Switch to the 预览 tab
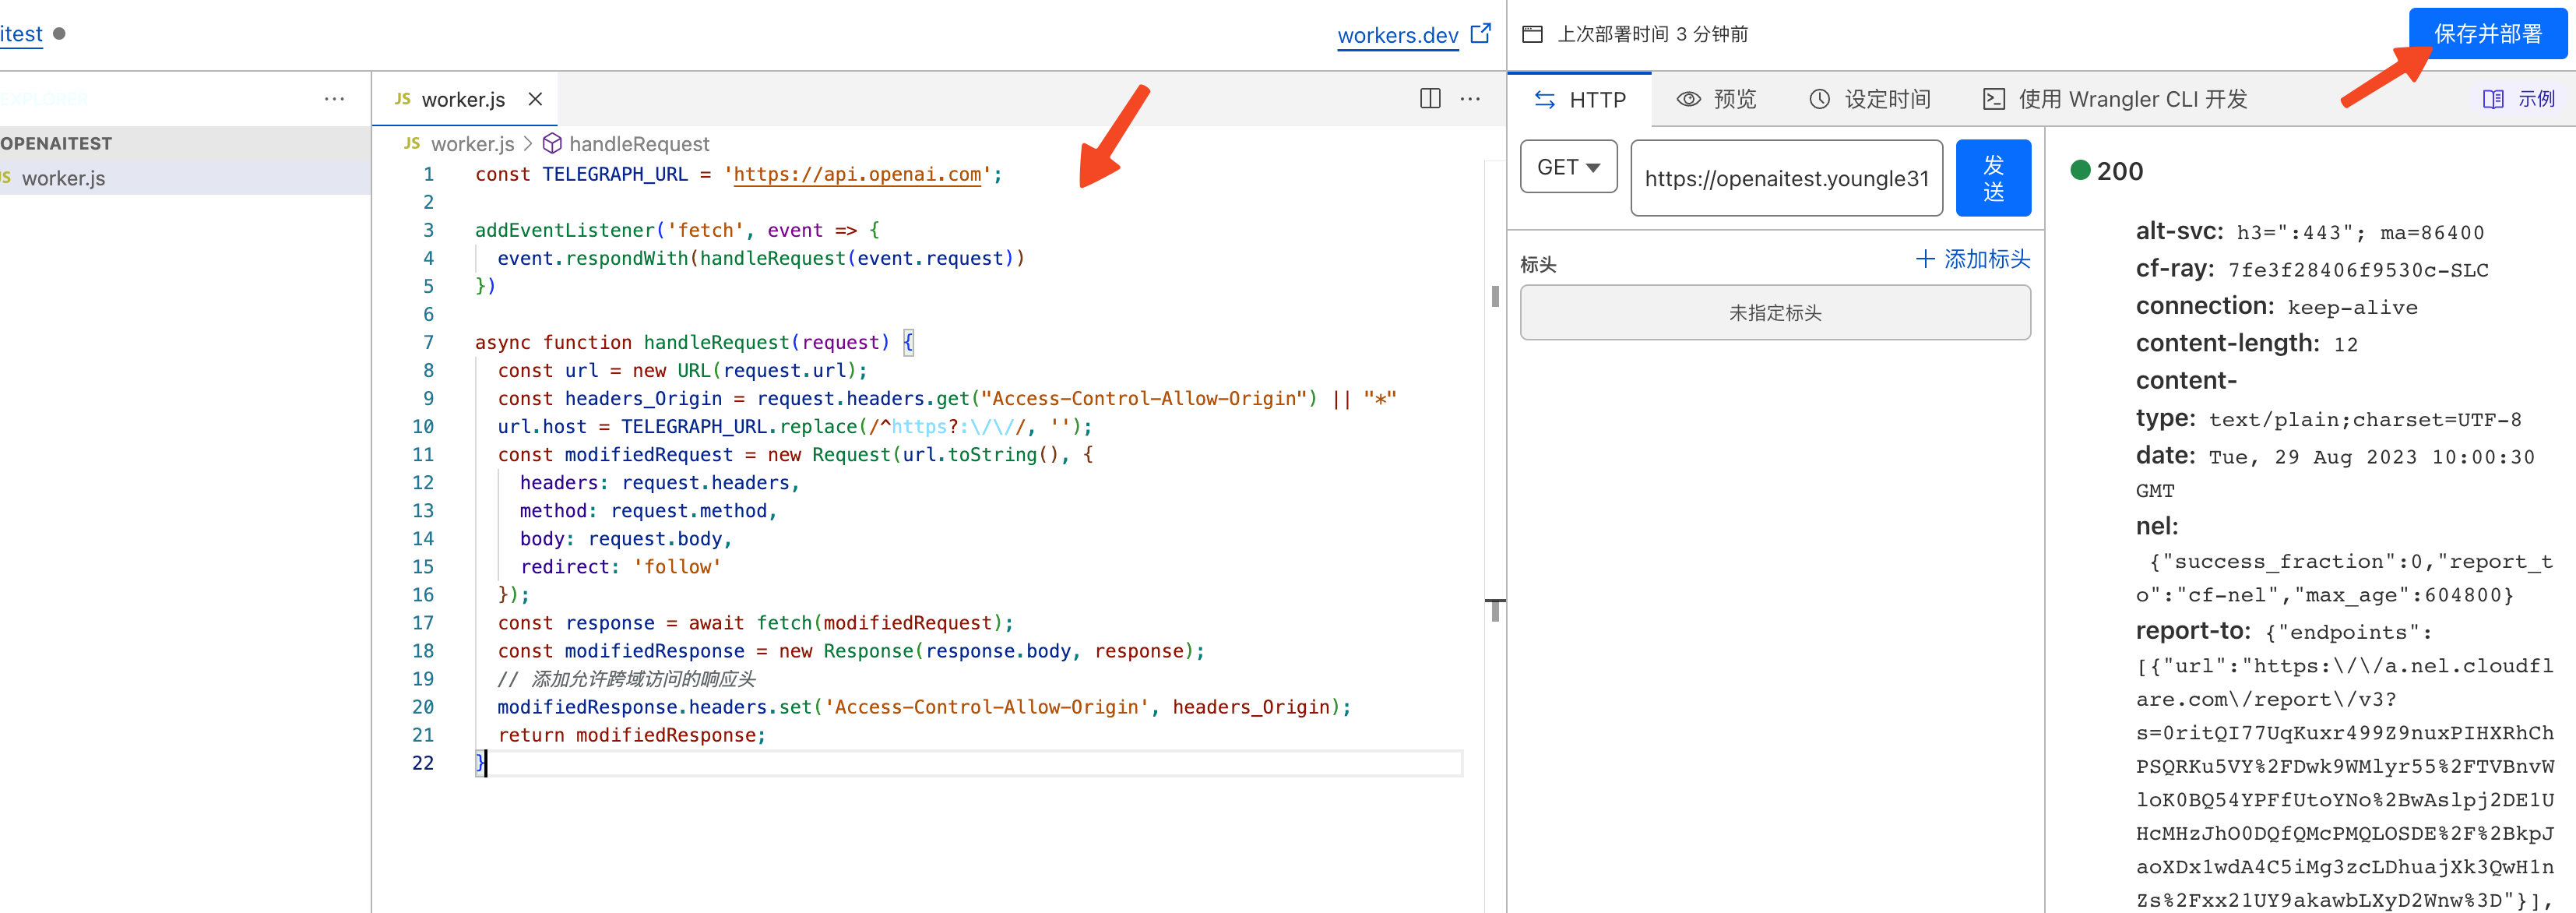Image resolution: width=2576 pixels, height=913 pixels. point(1716,99)
